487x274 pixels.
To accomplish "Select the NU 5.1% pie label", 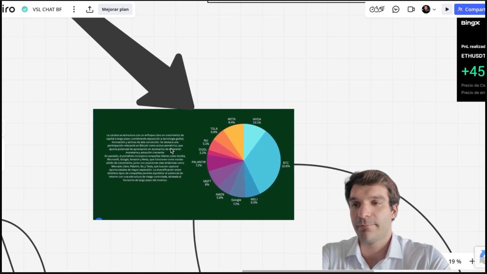I will click(x=206, y=142).
